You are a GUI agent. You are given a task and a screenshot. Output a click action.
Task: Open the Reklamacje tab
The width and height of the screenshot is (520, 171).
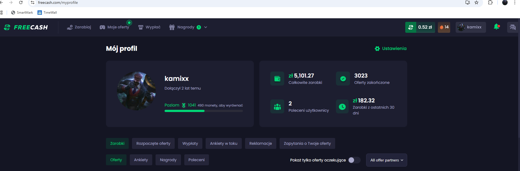(260, 143)
